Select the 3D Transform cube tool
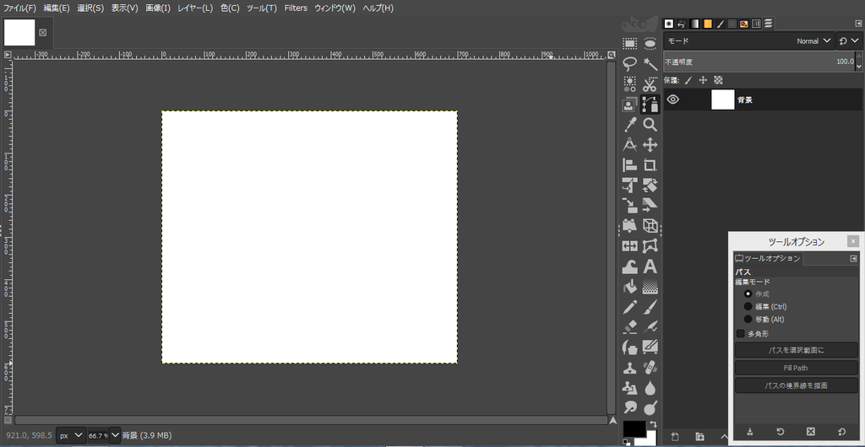This screenshot has height=447, width=865. click(650, 226)
